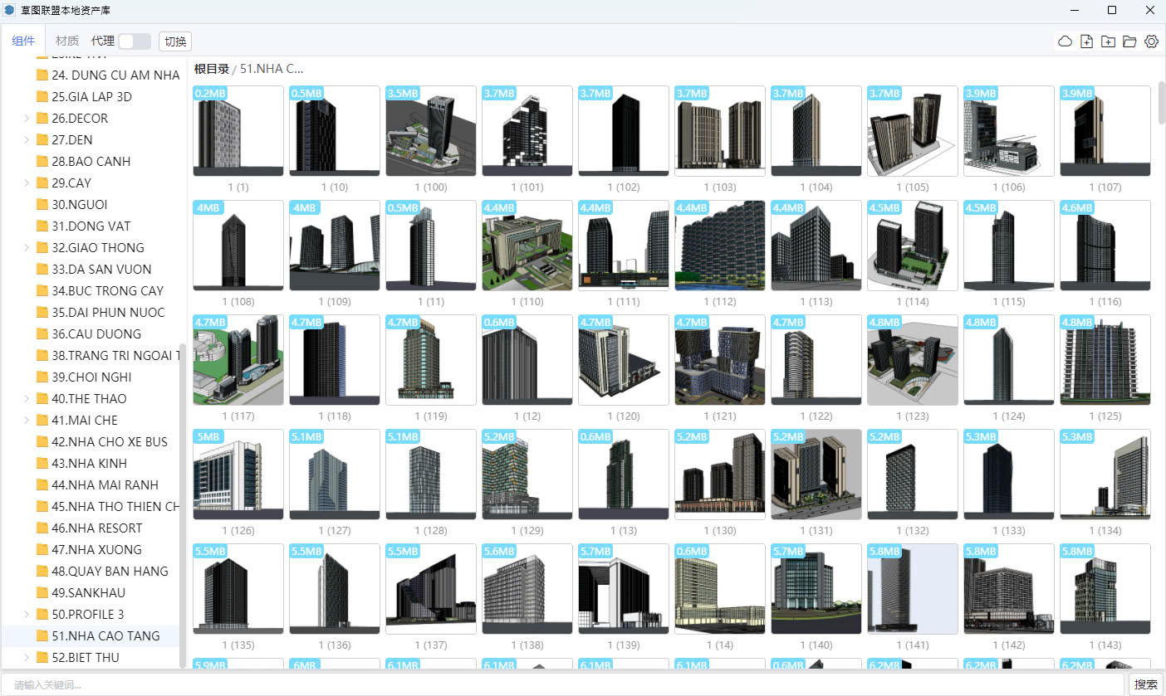Click the folder icon beside 33.DA SAN VUON
This screenshot has width=1166, height=696.
pyautogui.click(x=42, y=270)
